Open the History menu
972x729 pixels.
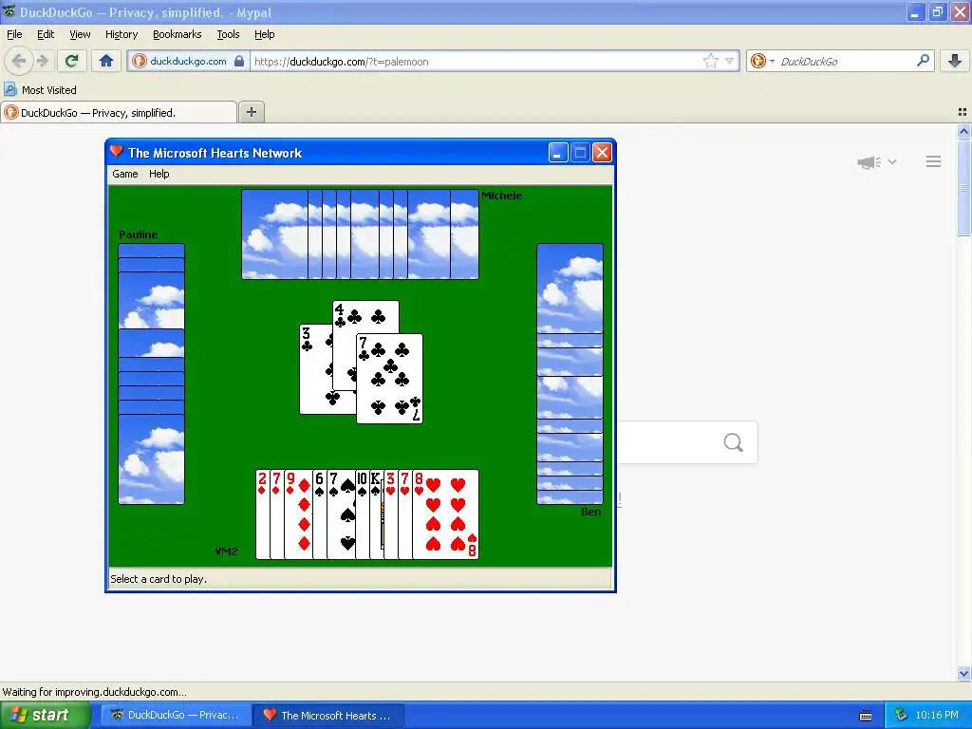coord(121,34)
